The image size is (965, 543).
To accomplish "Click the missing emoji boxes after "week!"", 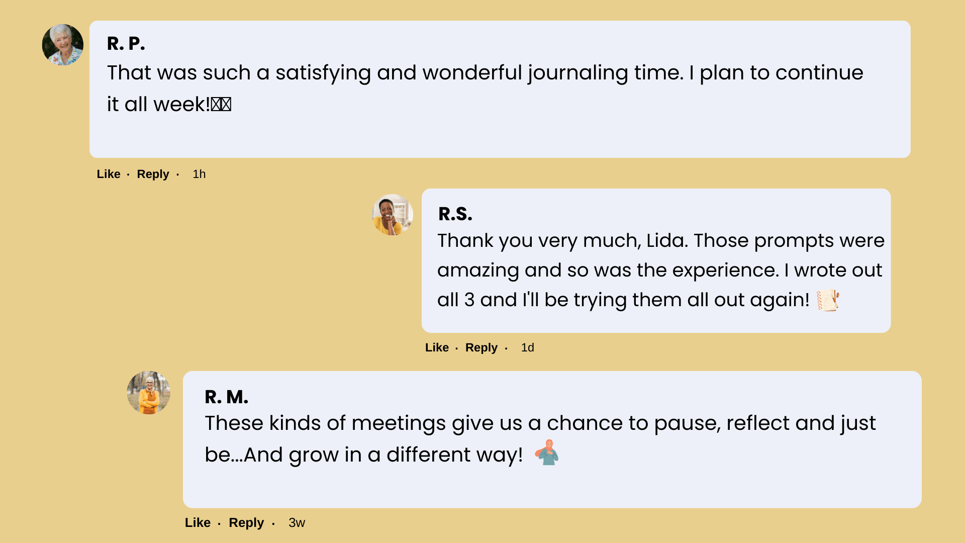I will click(x=221, y=105).
